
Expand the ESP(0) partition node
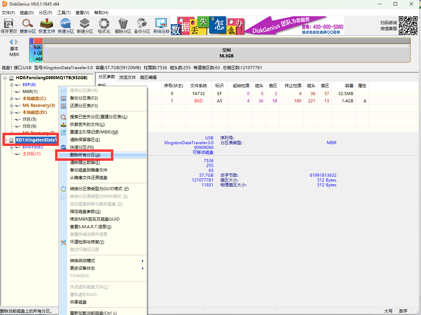click(11, 85)
